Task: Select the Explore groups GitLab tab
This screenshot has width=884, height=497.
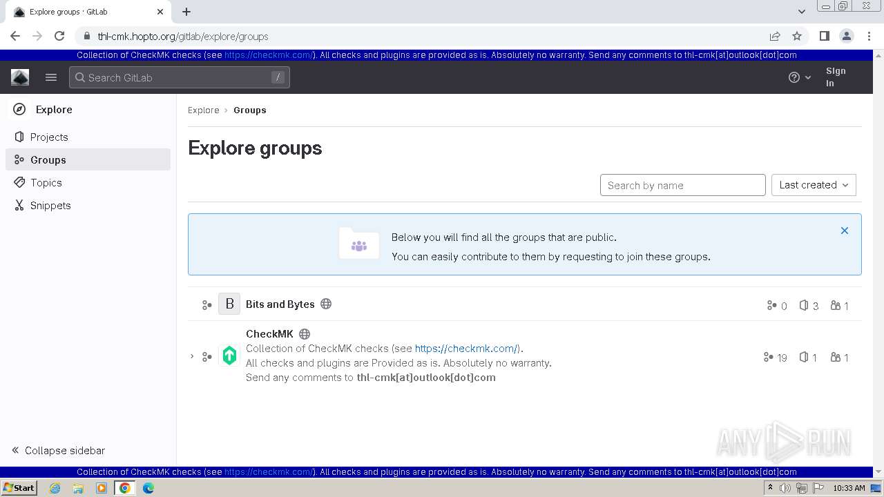Action: tap(88, 12)
